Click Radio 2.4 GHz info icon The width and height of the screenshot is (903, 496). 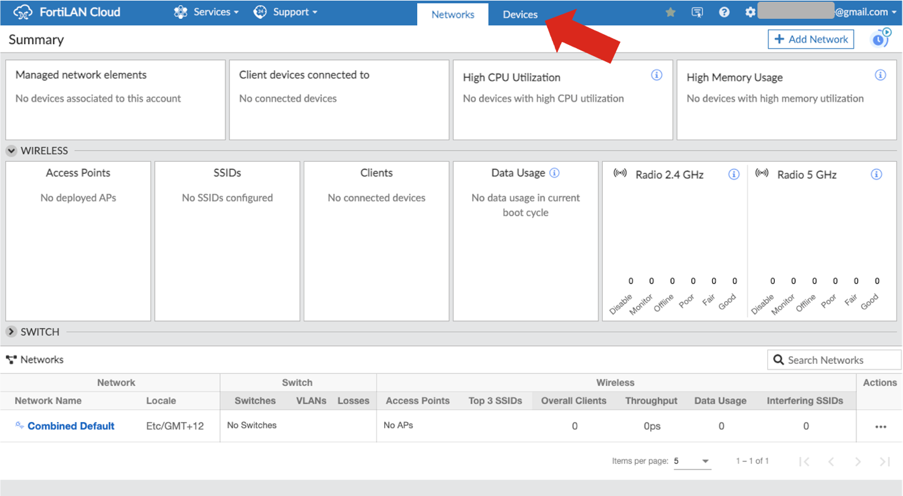click(734, 174)
